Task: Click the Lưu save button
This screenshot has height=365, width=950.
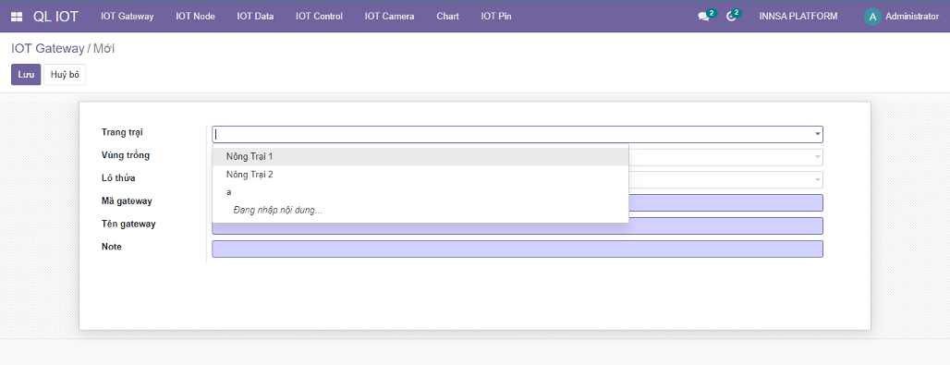Action: (26, 75)
